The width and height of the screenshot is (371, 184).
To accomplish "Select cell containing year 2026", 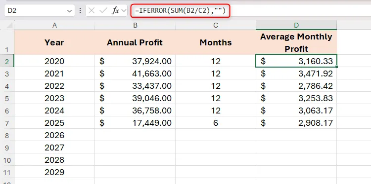I will [54, 135].
